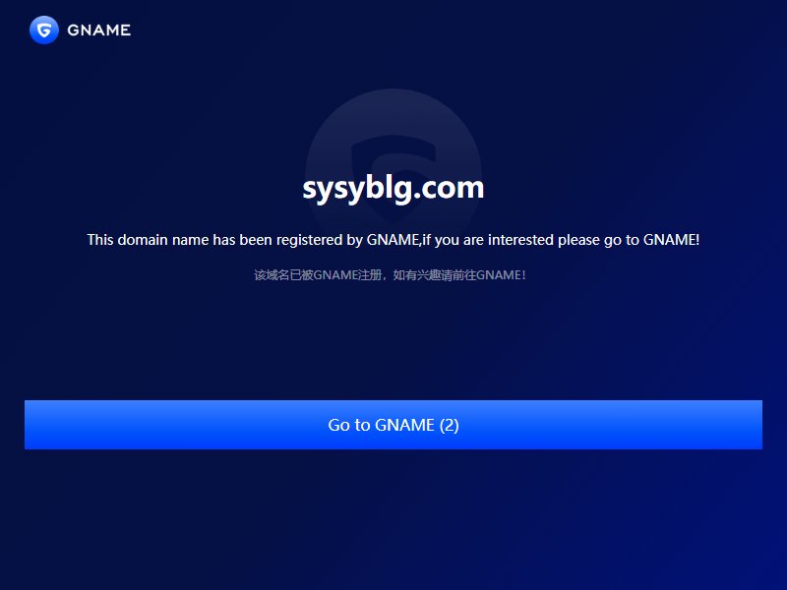Click the first GNAME in the Chinese line
Image resolution: width=787 pixels, height=590 pixels.
(335, 275)
